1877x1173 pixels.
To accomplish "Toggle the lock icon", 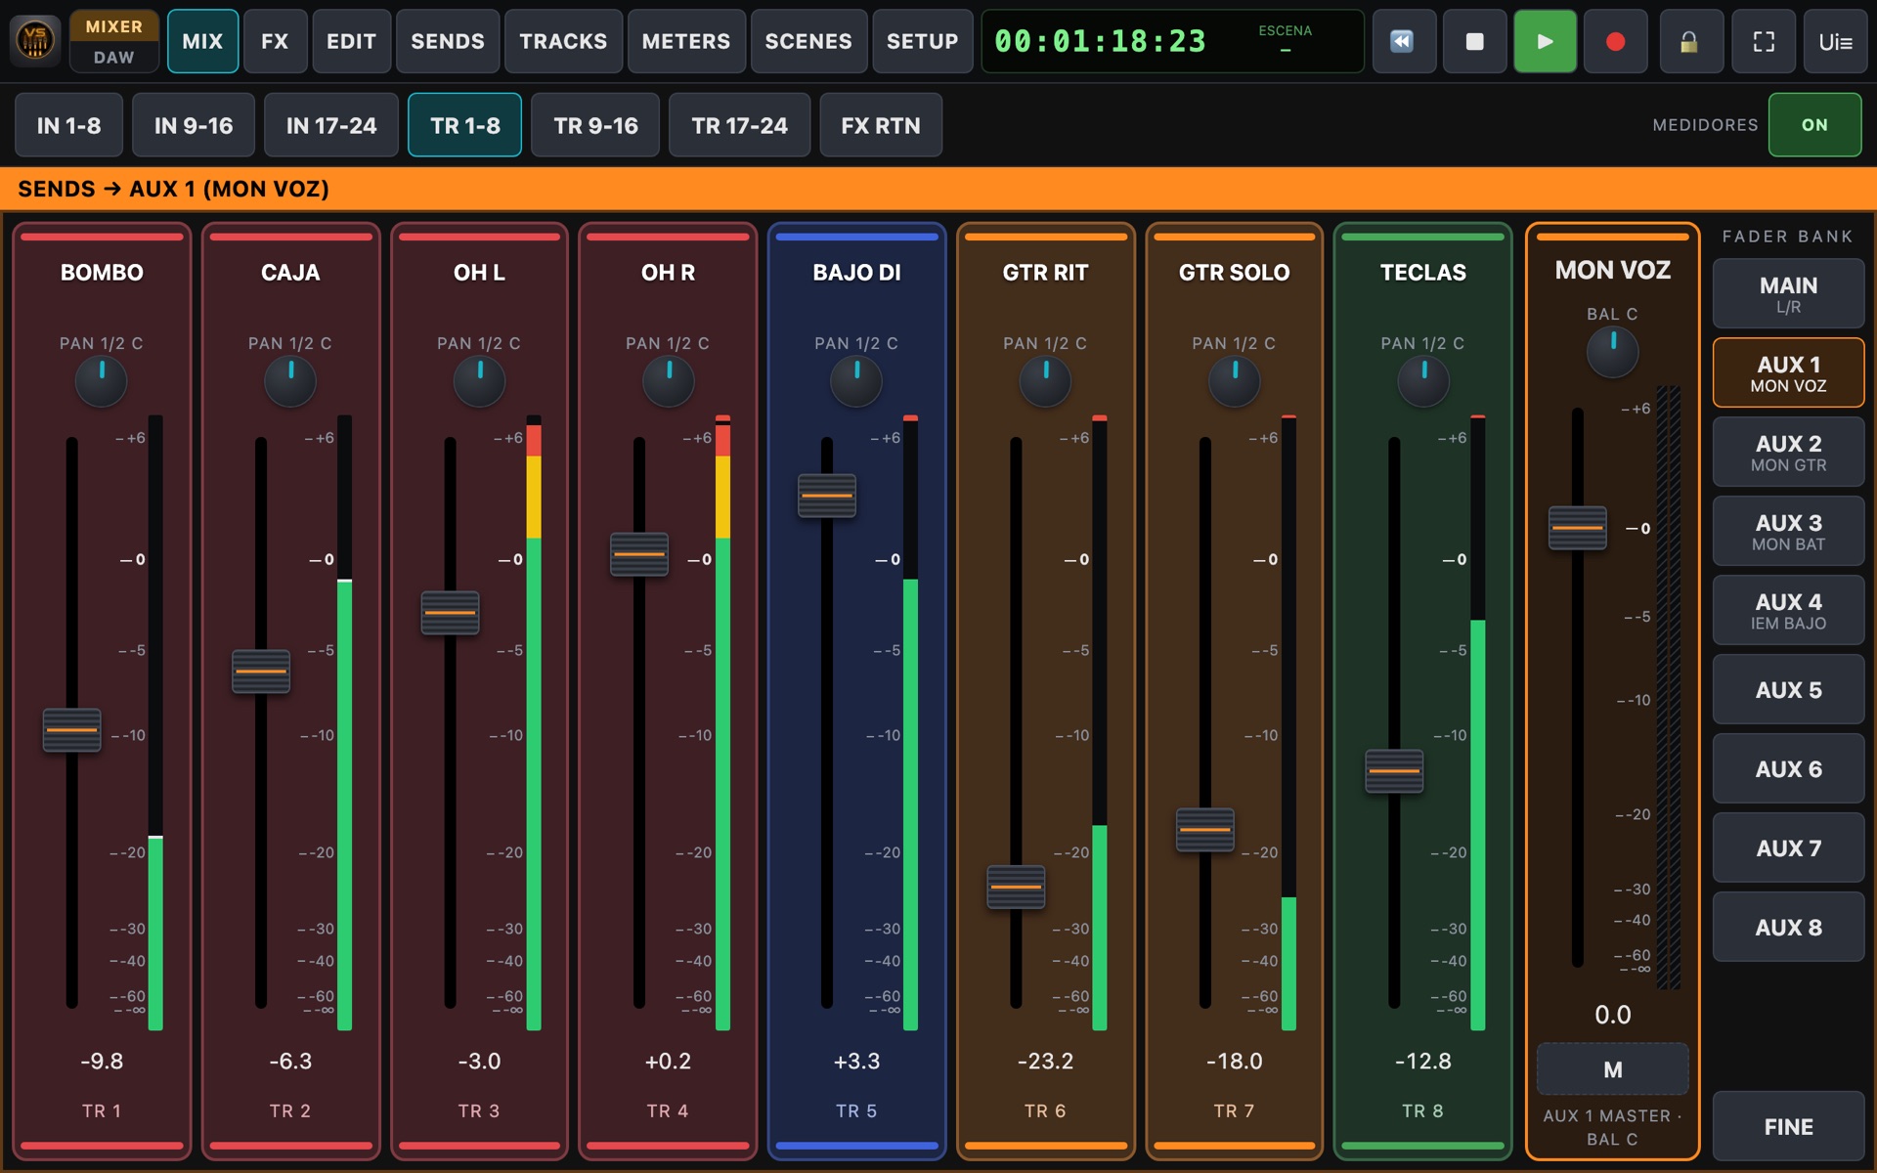I will tap(1690, 41).
